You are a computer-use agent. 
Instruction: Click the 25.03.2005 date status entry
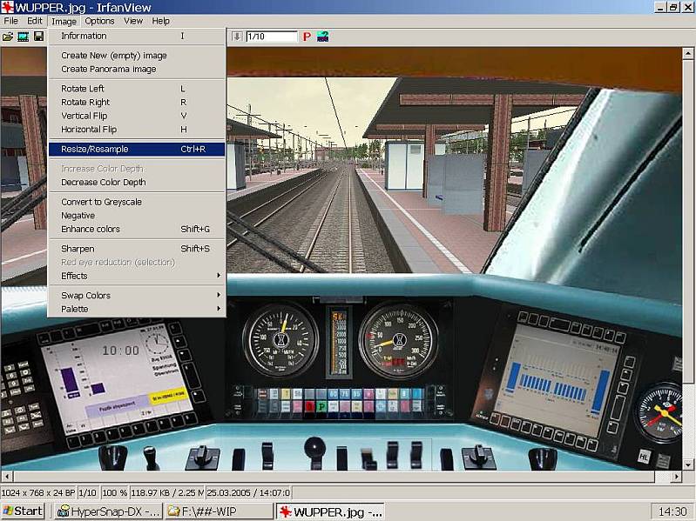248,492
